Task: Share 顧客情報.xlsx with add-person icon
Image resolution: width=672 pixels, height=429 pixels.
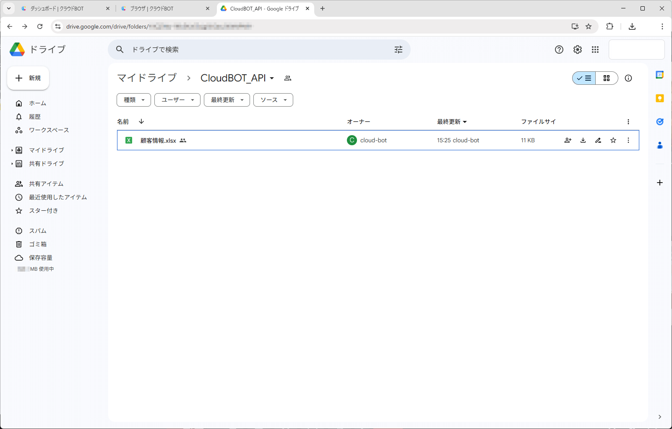Action: tap(568, 140)
